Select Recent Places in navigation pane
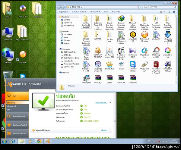Viewport: 181px width, 150px height. tap(67, 26)
